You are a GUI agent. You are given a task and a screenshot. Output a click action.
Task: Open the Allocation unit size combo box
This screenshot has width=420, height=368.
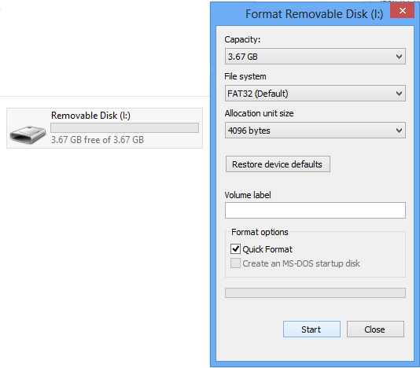315,131
